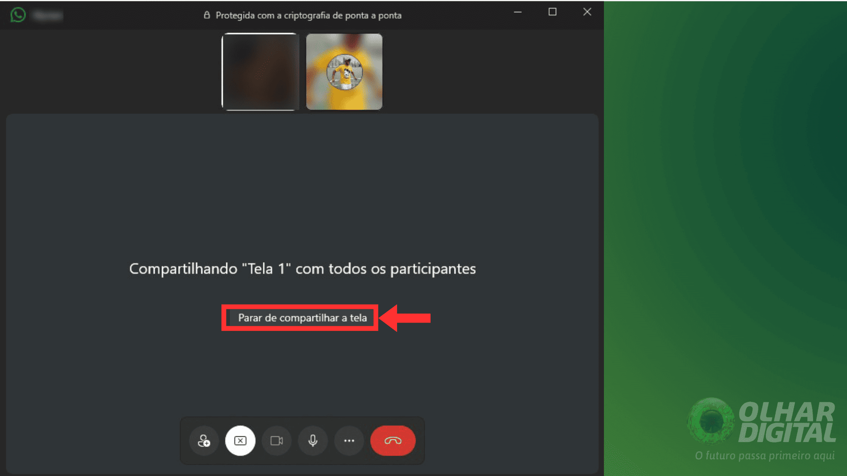Click Parar de compartilhar a tela
Screen dimensions: 847x476
tap(302, 318)
